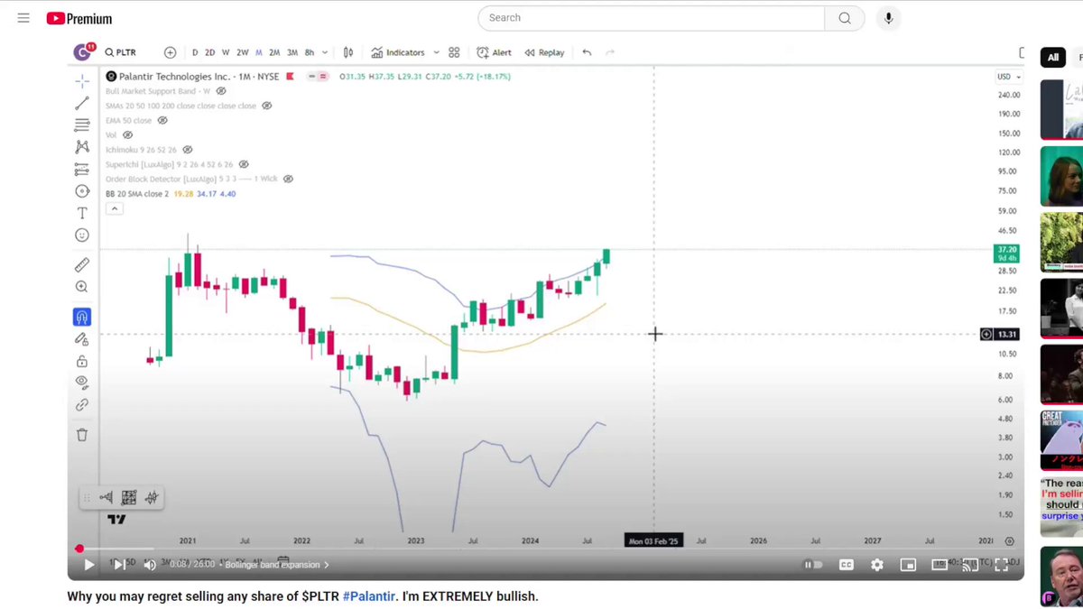The width and height of the screenshot is (1083, 609).
Task: Remove drawings with trash can icon
Action: (x=82, y=435)
